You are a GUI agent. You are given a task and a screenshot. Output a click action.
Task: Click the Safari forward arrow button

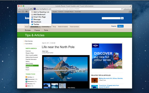coord(22,9)
